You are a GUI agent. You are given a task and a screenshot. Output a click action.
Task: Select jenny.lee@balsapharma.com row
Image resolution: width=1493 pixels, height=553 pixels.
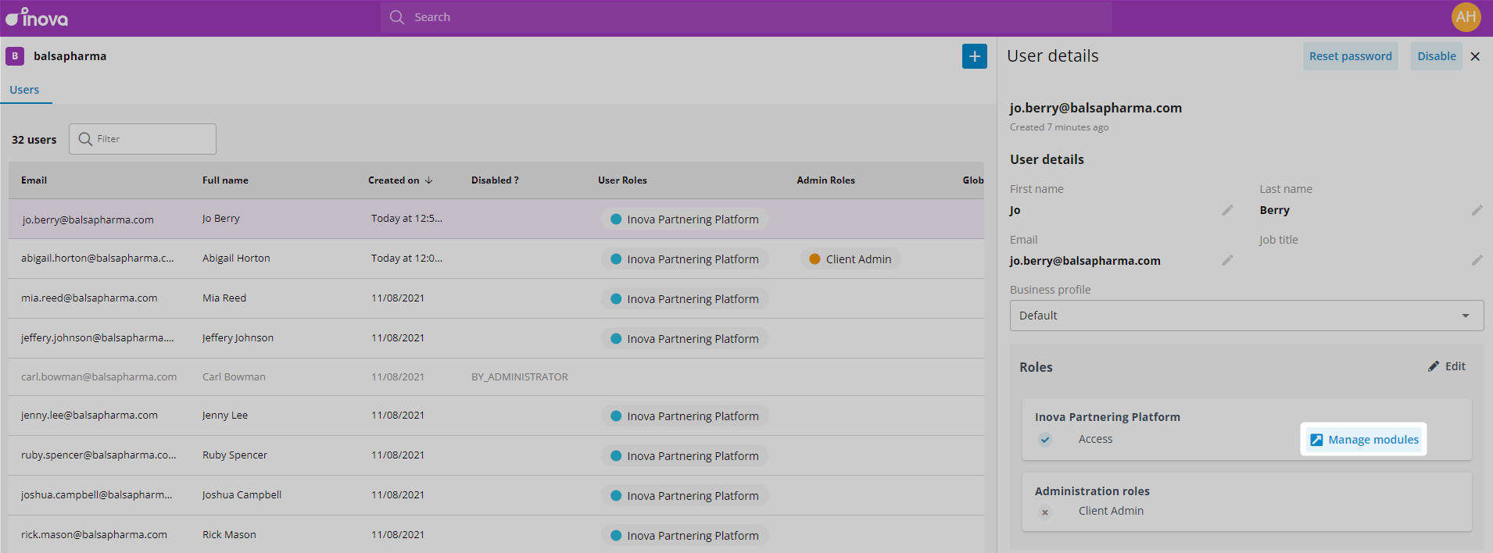pos(496,416)
